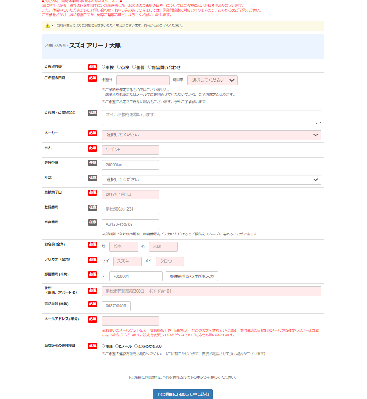Select the 部品問い合わせ radio option
Screen dimensions: 367x399
point(150,67)
